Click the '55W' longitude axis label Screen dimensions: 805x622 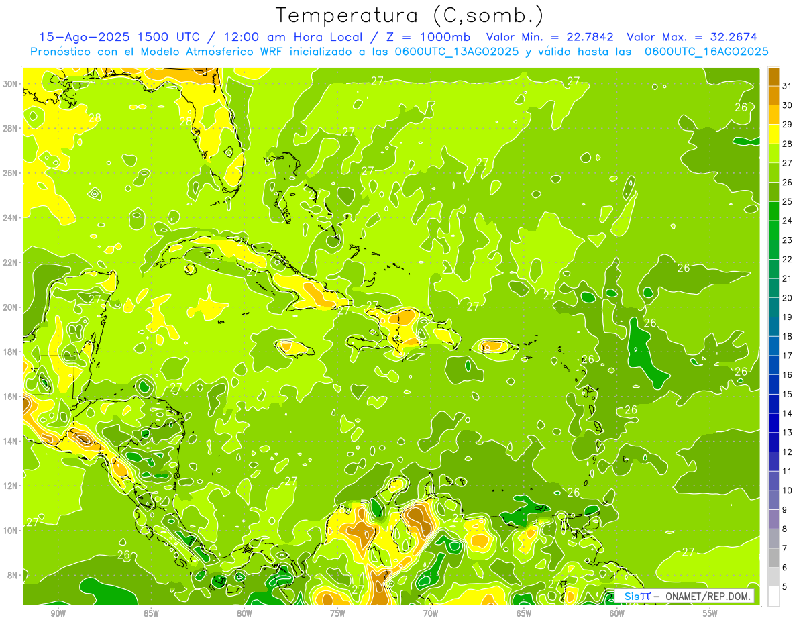[x=710, y=613]
